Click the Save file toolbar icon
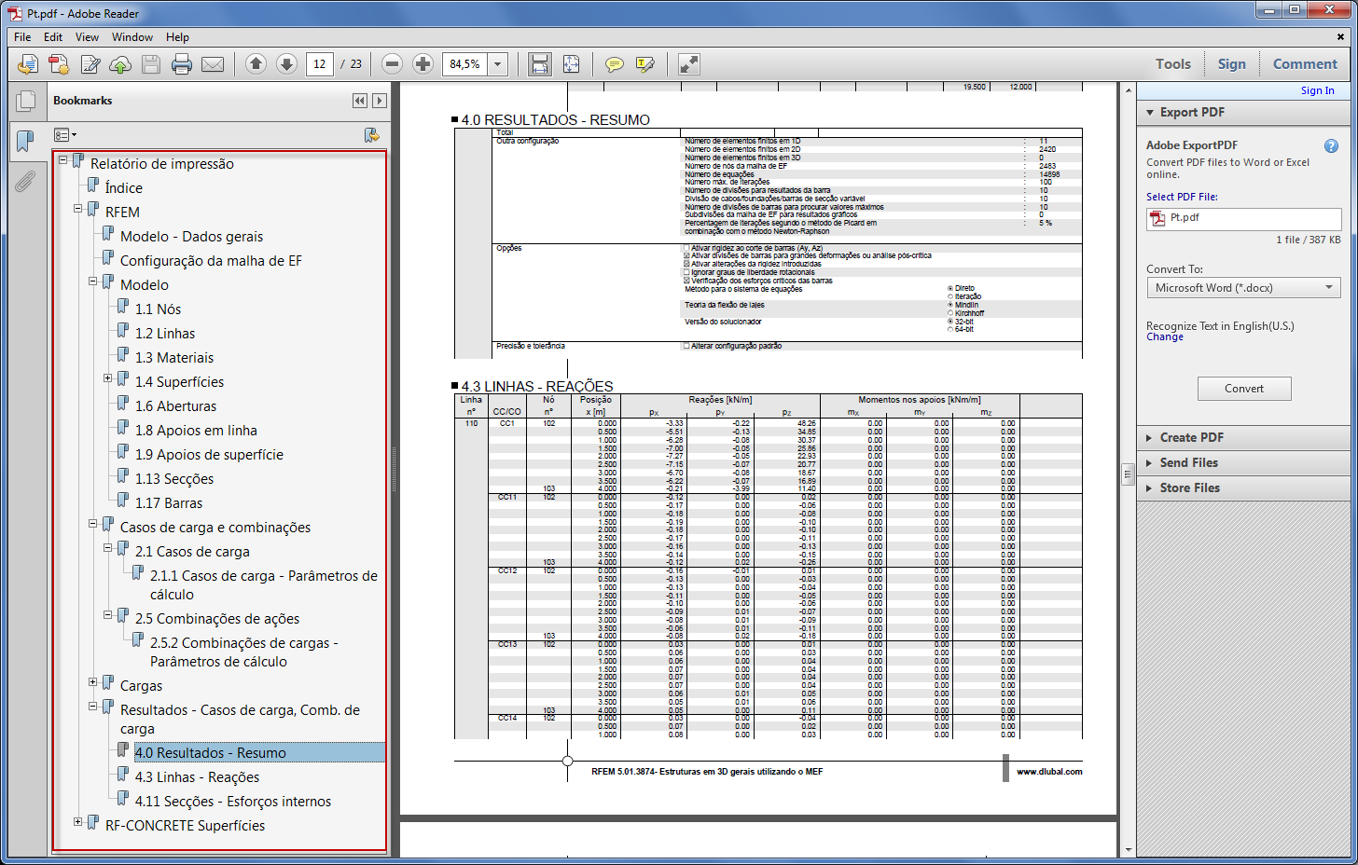 [151, 64]
